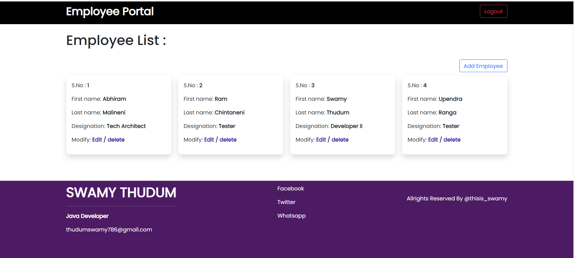Click the thudumswamy786@gmail.com email address
Screen dimensions: 574x258
pos(109,230)
